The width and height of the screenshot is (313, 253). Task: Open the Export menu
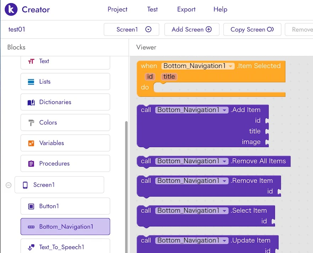tap(186, 9)
